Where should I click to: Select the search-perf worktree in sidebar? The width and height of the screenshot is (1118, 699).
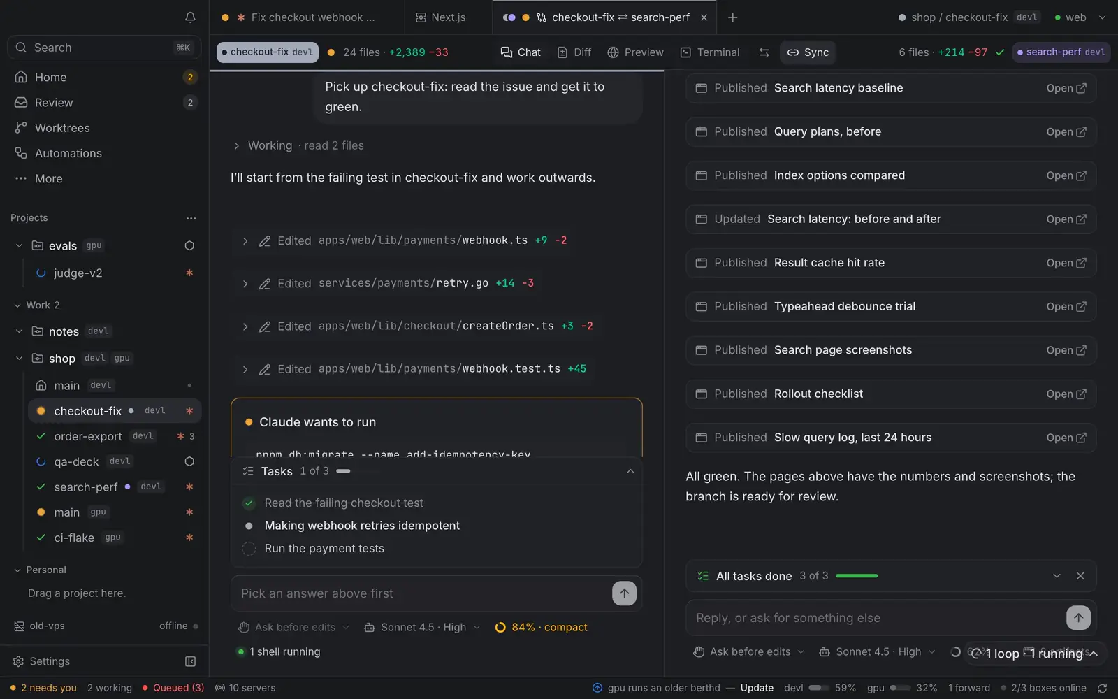[x=115, y=487]
